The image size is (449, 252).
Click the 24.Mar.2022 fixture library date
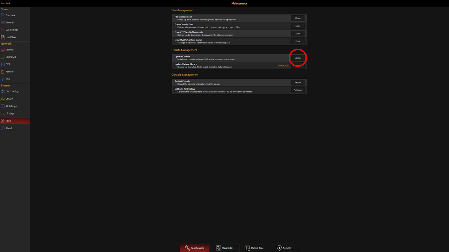click(283, 65)
